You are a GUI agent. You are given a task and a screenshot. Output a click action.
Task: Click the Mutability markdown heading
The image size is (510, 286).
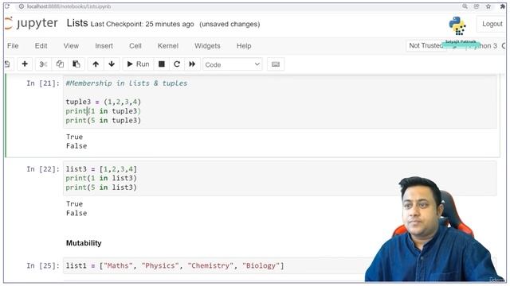coord(84,243)
